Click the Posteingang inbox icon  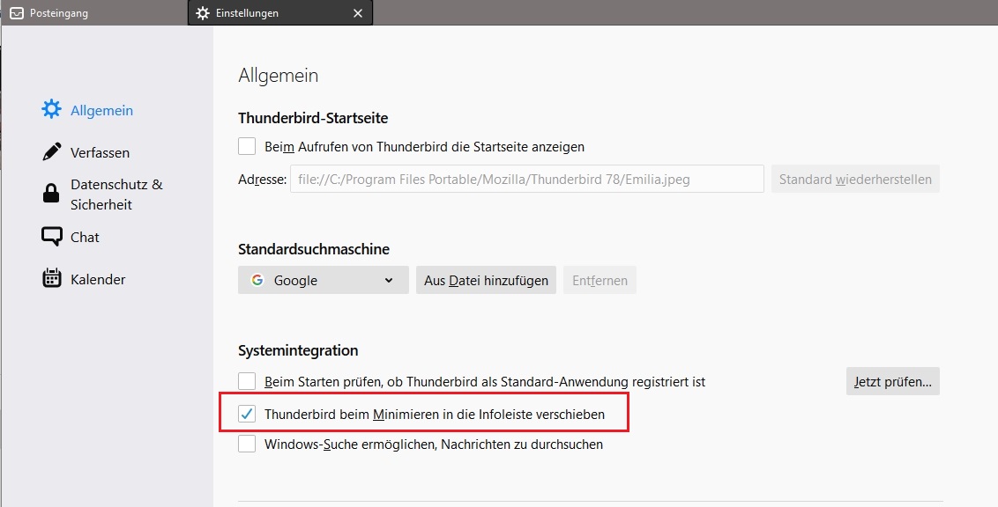click(16, 13)
